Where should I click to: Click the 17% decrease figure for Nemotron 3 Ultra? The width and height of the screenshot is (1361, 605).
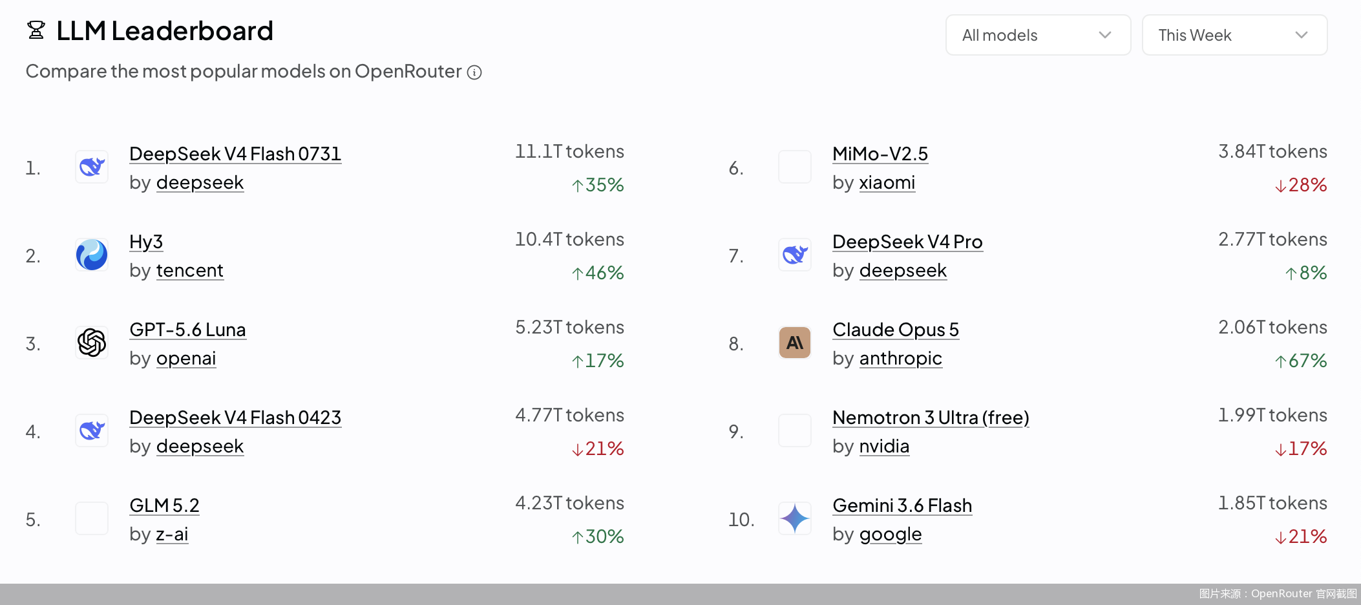1301,449
